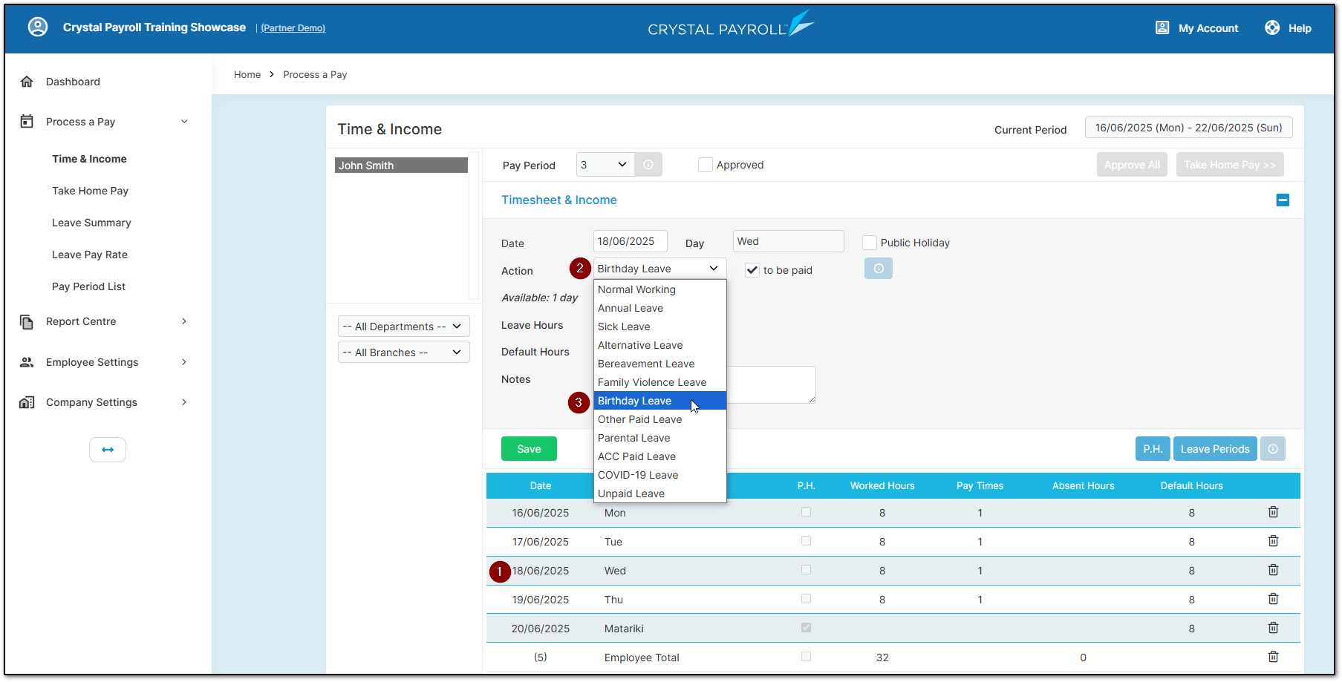The width and height of the screenshot is (1342, 682).
Task: Open My Account icon
Action: [1162, 27]
